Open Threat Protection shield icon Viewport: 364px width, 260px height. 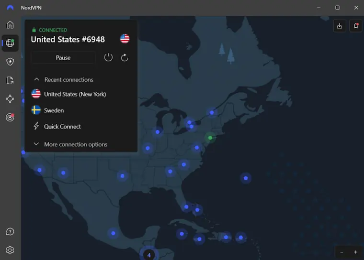pos(10,62)
